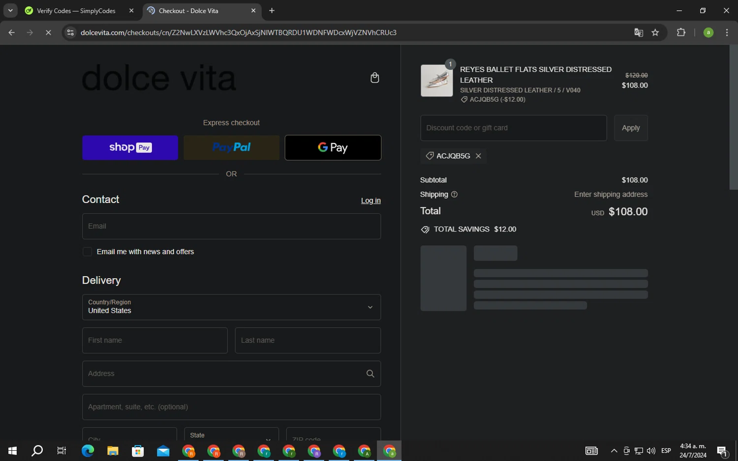The height and width of the screenshot is (461, 738).
Task: Launch Microsoft Edge from the taskbar
Action: [88, 451]
